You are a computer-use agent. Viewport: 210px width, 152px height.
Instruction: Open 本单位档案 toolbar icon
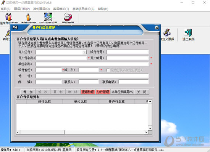[28, 17]
